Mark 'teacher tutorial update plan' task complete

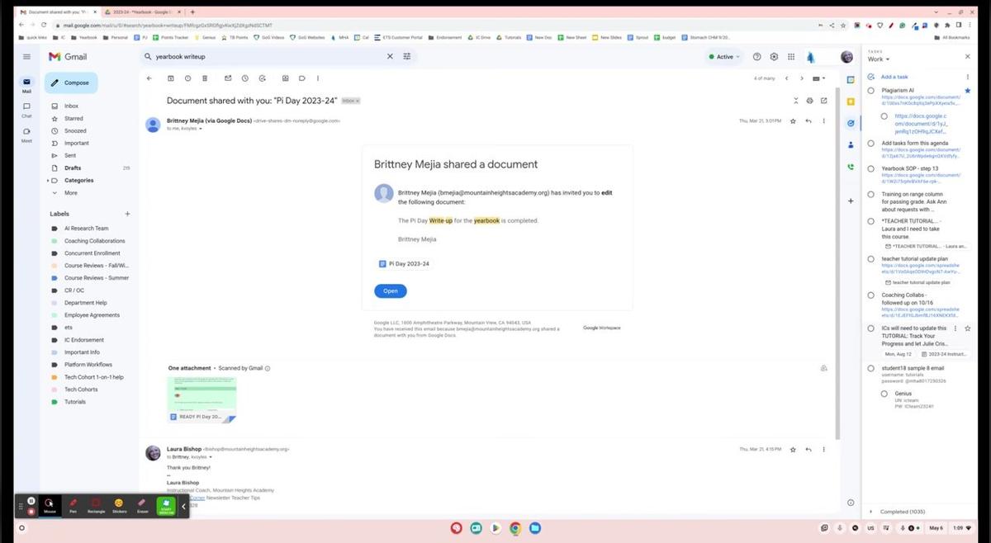[x=871, y=259]
